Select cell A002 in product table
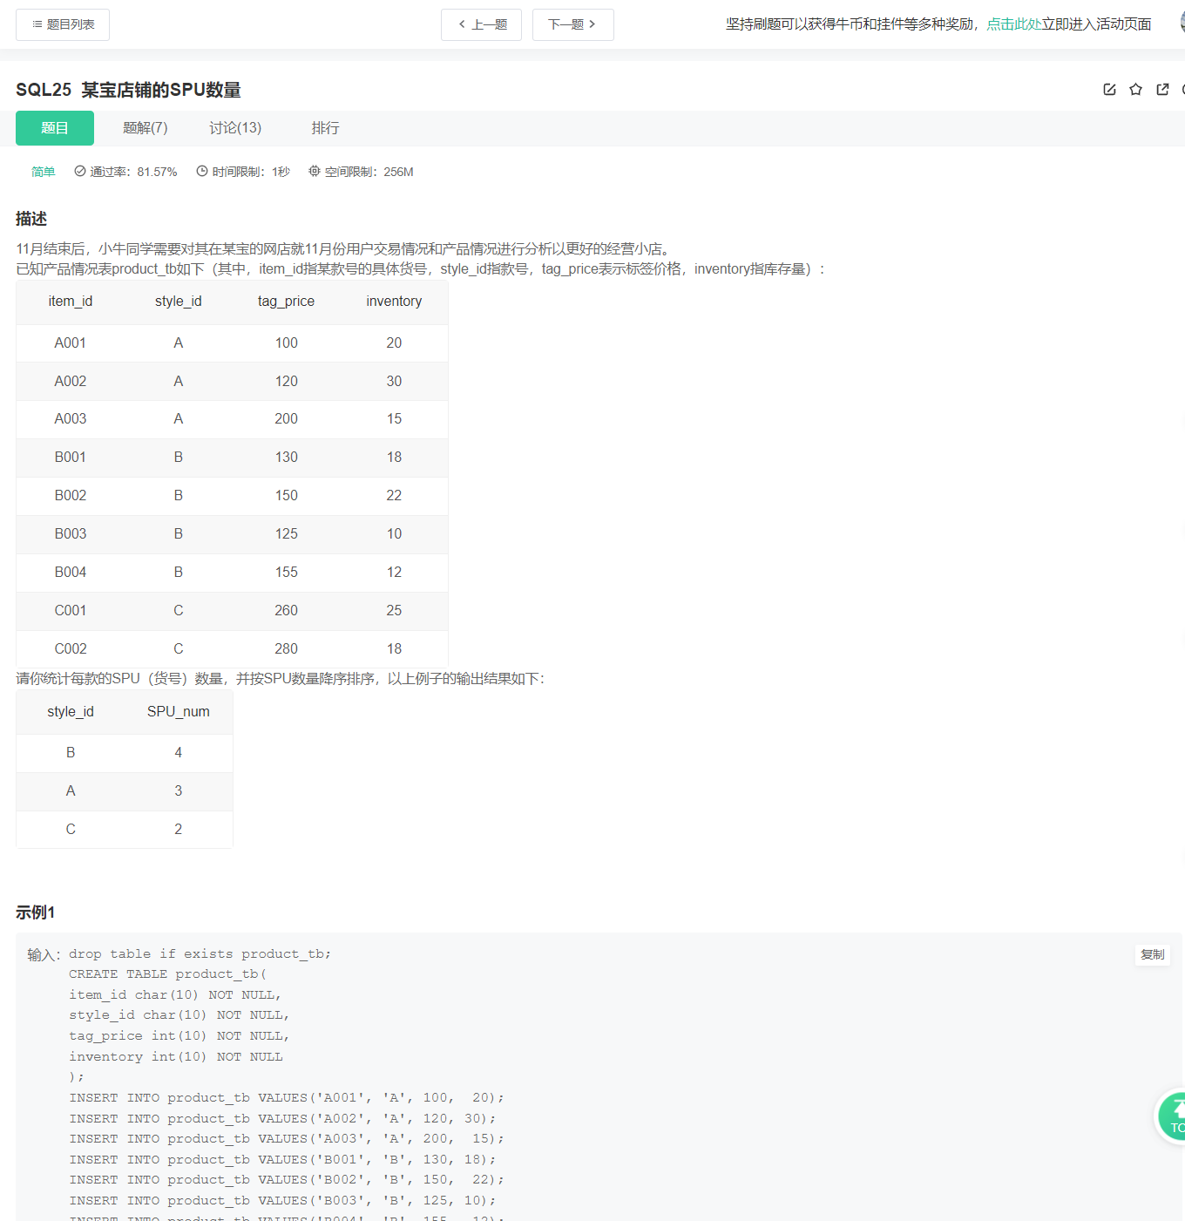 71,382
